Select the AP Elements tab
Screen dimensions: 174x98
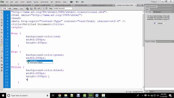(x=157, y=12)
